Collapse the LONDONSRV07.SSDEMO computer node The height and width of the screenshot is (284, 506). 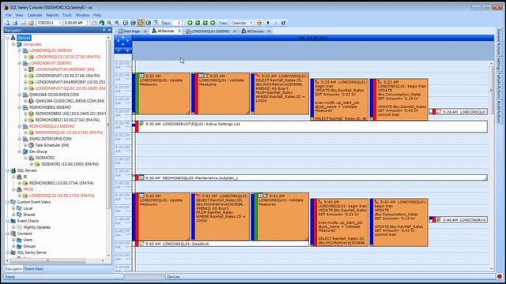pos(20,63)
